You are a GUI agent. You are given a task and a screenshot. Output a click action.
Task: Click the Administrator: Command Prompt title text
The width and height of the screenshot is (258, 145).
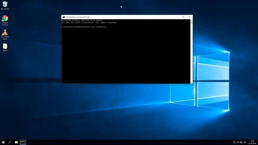(77, 17)
